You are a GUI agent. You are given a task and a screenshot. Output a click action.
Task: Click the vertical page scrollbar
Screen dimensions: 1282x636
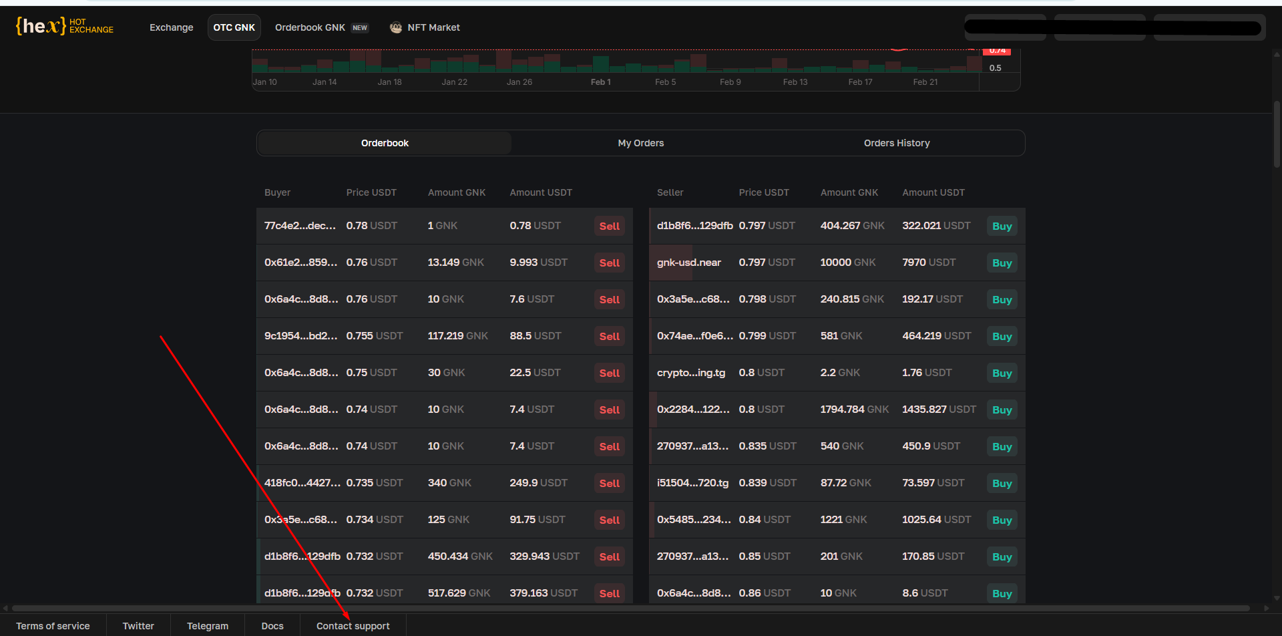pos(1277,134)
